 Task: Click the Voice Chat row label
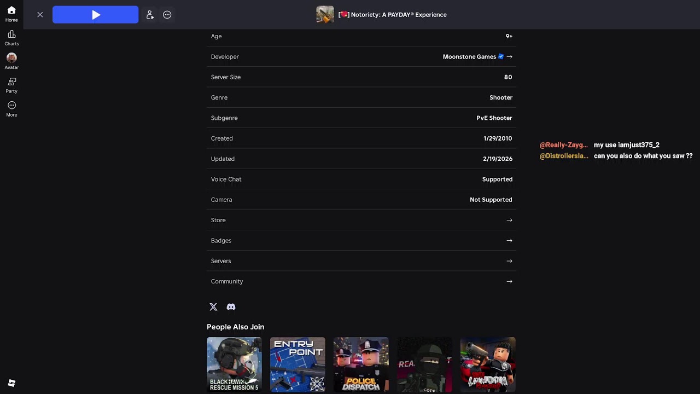226,179
